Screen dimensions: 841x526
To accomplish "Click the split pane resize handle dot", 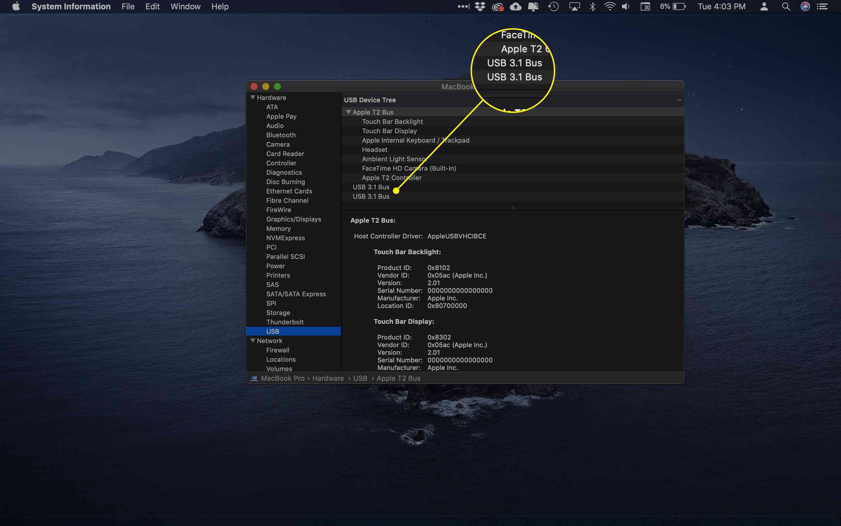I will (512, 208).
